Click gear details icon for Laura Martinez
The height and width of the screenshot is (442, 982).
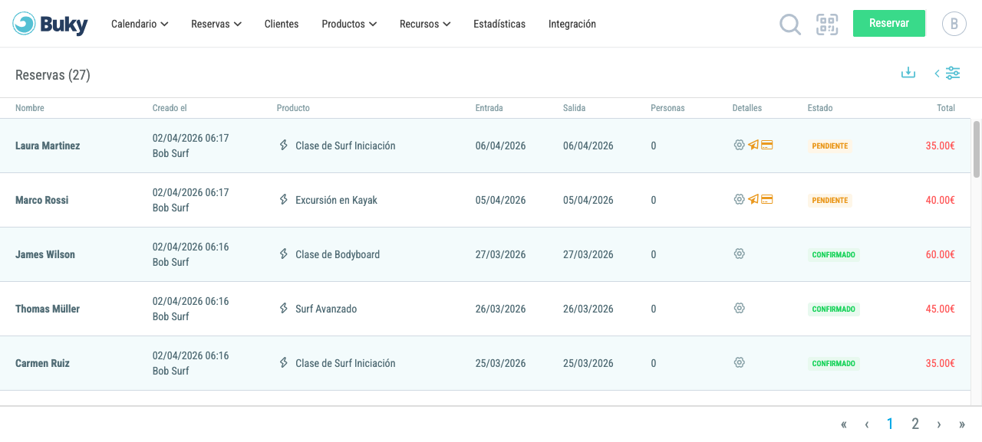(x=740, y=145)
